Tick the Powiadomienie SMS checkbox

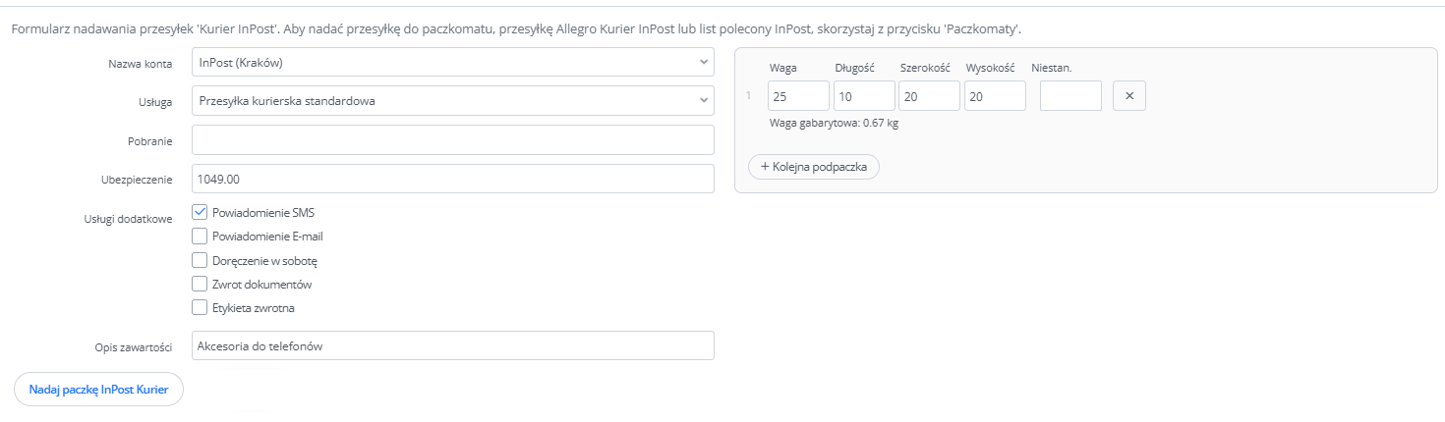click(x=200, y=212)
